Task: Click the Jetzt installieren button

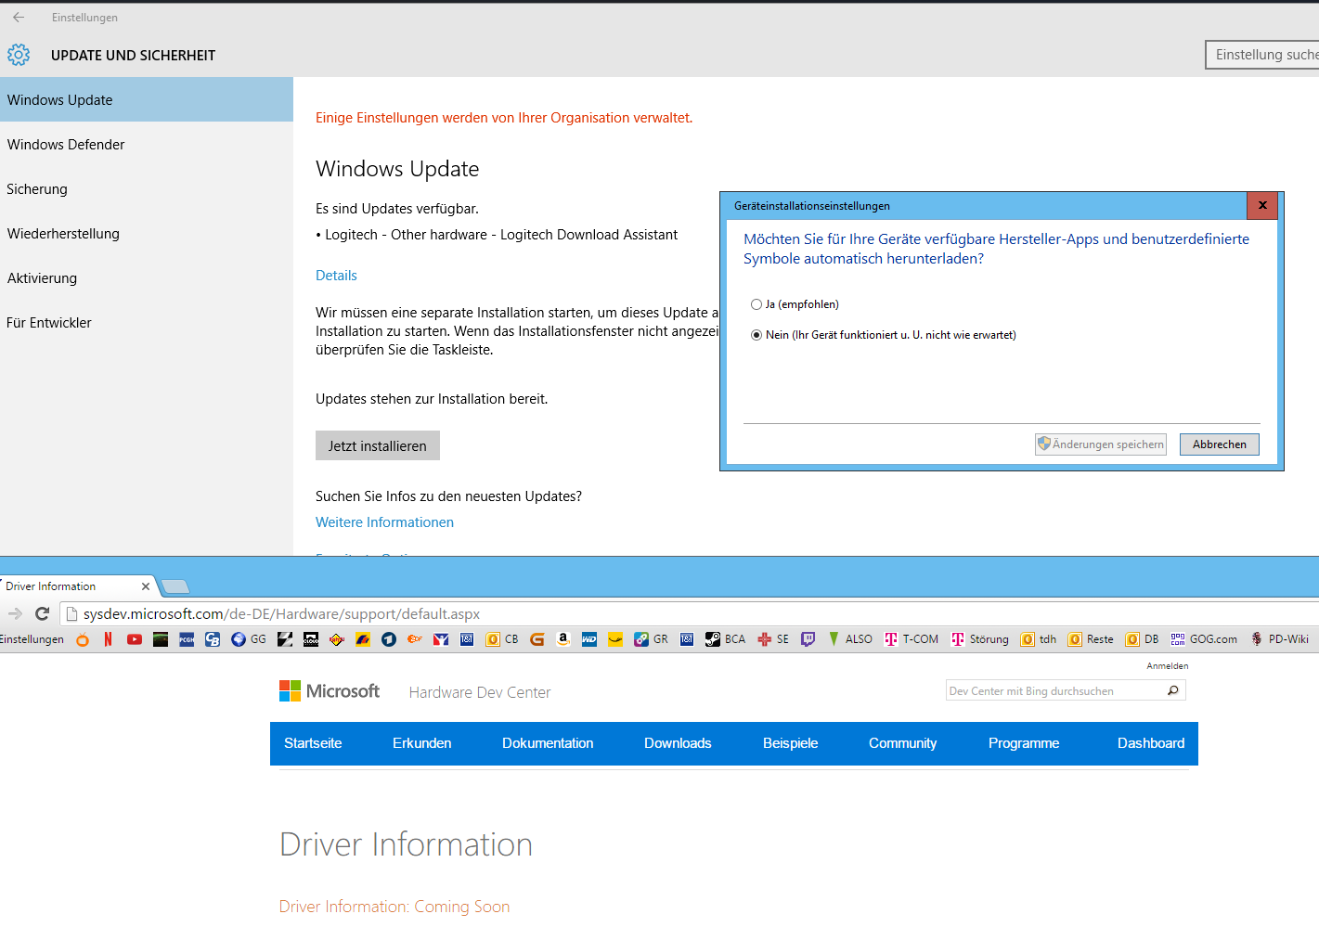Action: coord(378,445)
